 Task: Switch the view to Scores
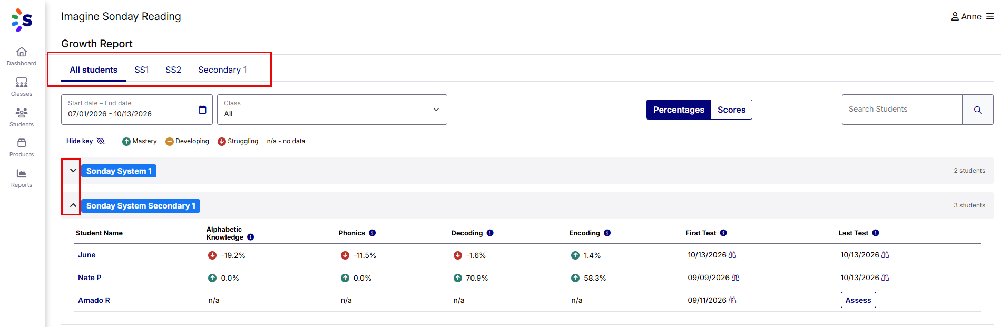(x=731, y=110)
